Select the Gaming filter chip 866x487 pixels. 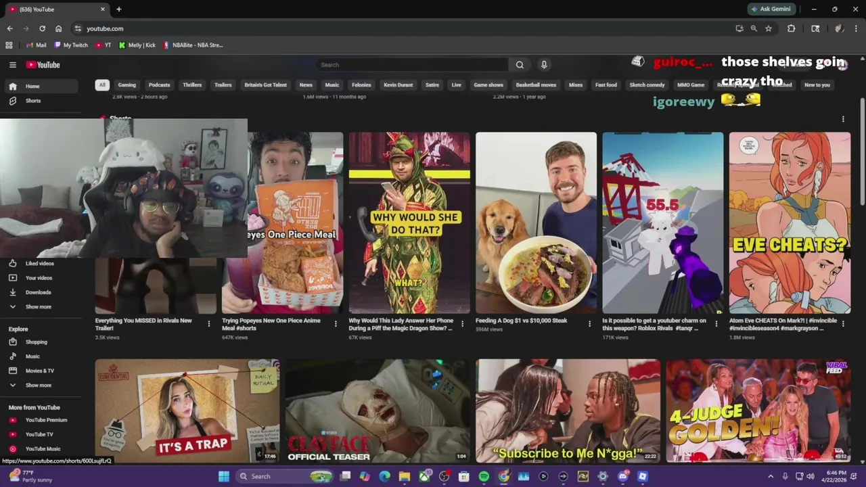pos(127,85)
